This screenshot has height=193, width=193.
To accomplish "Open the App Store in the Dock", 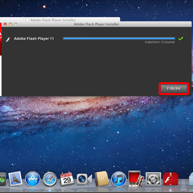I will (32, 179).
